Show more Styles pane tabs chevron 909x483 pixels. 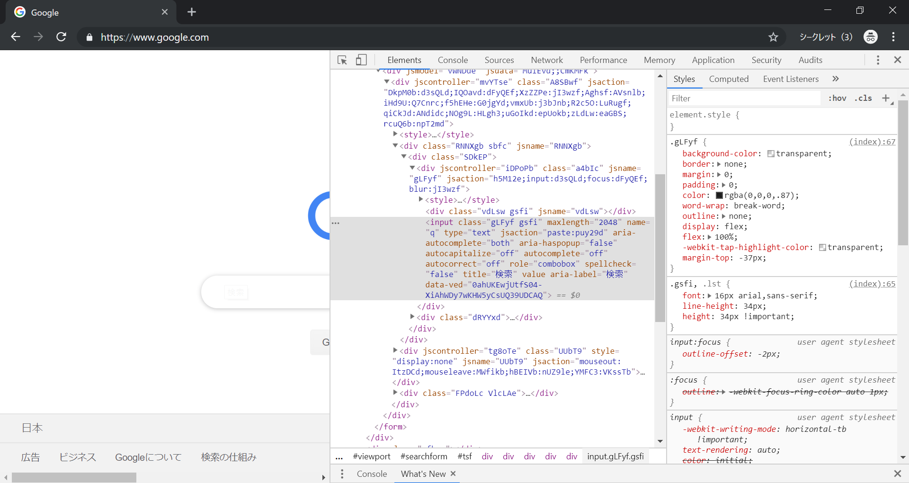tap(836, 79)
